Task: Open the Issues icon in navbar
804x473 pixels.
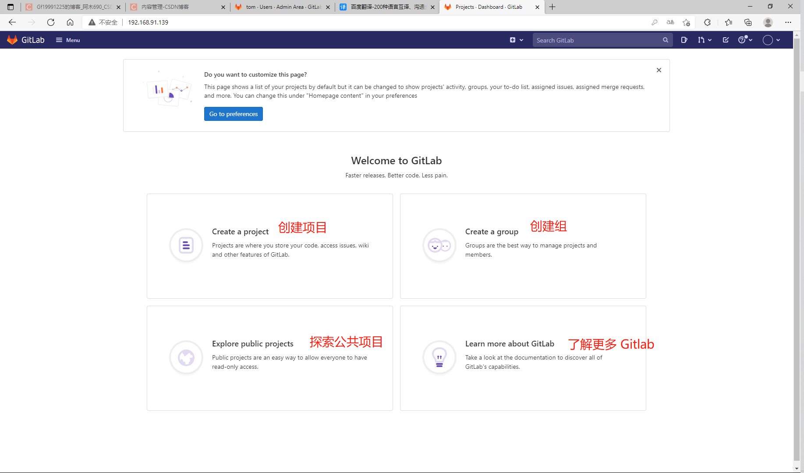Action: pos(684,40)
